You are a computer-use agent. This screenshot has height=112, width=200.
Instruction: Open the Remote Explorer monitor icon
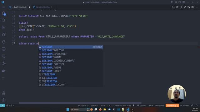[x=3, y=49]
